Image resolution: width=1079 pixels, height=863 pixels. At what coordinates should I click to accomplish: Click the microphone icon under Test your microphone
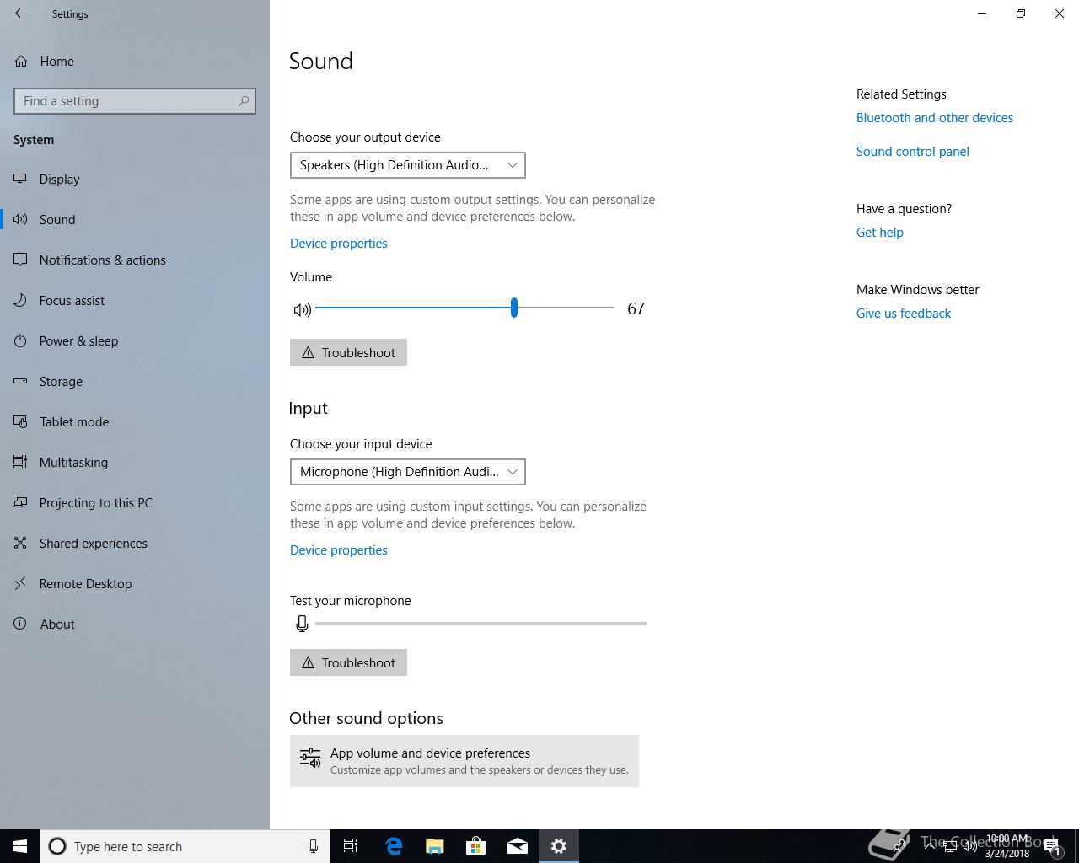[302, 624]
